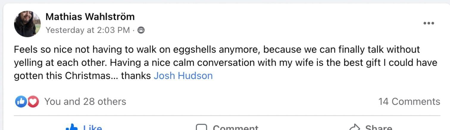The width and height of the screenshot is (450, 130).
Task: Click the speech bubble Comment icon
Action: pyautogui.click(x=201, y=128)
